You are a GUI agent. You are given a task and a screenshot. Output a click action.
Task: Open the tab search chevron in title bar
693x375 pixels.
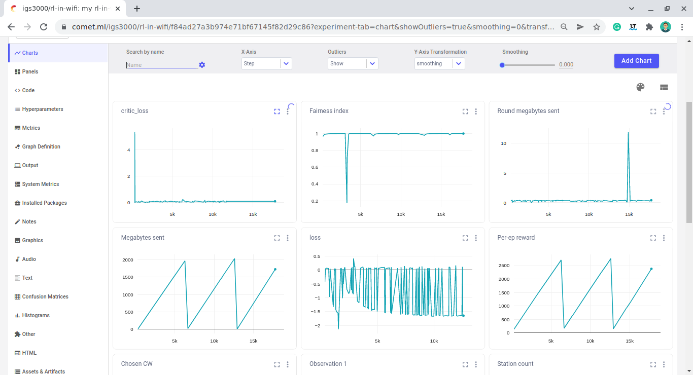point(632,9)
